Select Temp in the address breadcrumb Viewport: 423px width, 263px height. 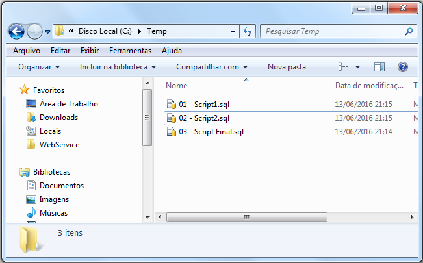[x=157, y=31]
